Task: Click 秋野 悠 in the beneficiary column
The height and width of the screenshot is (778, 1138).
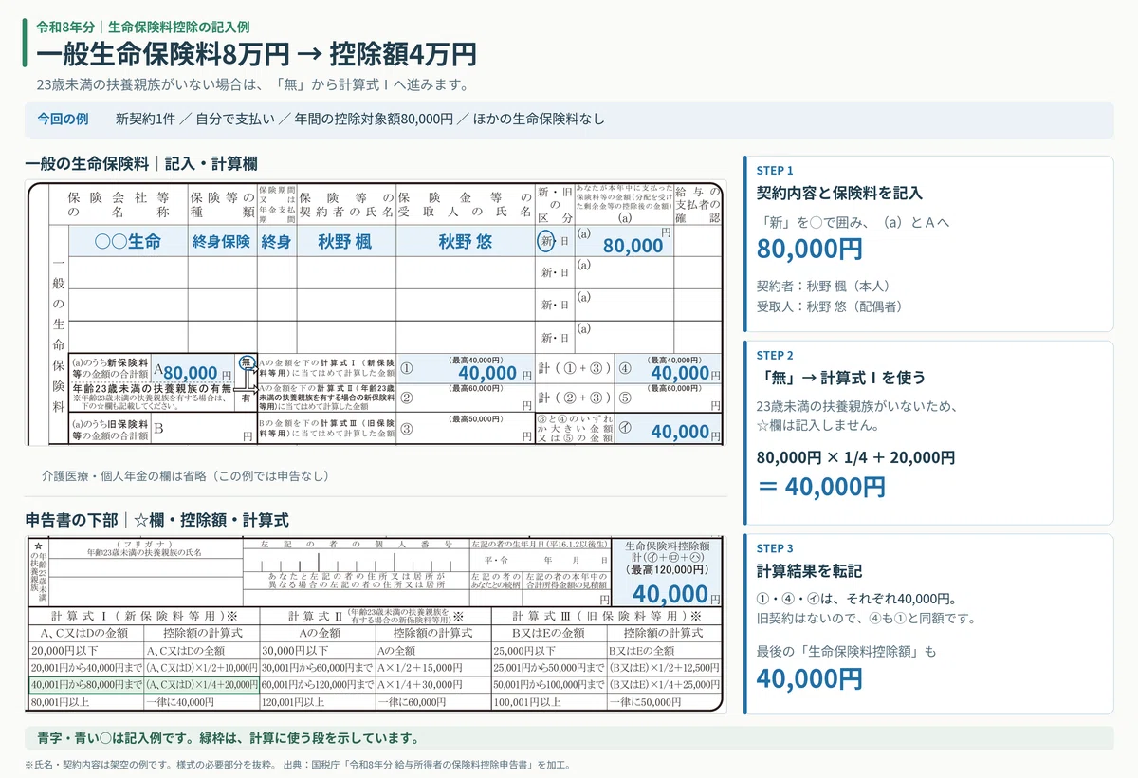Action: click(x=465, y=241)
